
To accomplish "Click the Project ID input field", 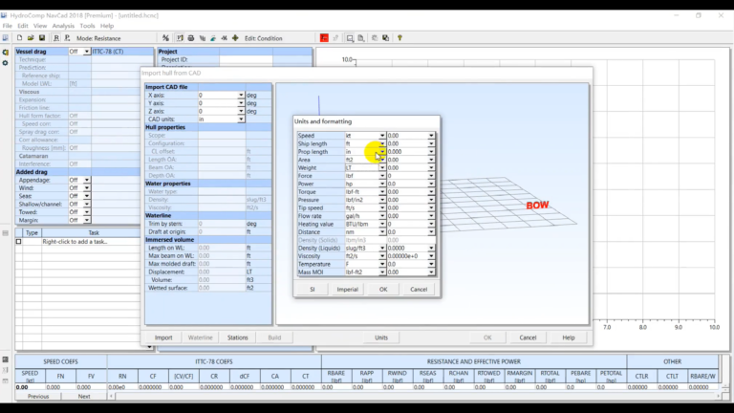I will 246,60.
